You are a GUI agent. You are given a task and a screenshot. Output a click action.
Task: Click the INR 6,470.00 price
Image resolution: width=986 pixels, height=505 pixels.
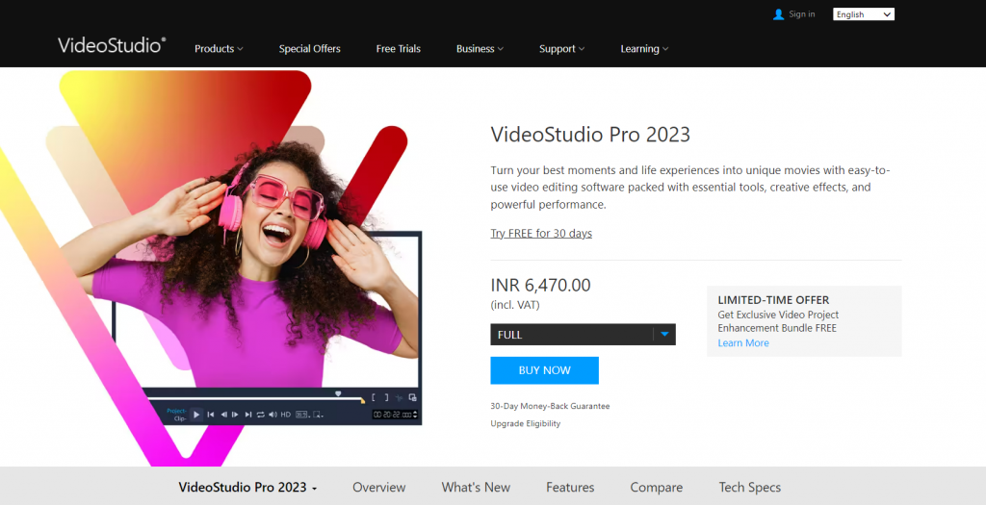click(x=540, y=285)
